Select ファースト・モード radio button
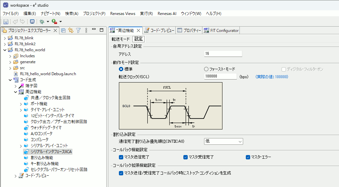This screenshot has height=187, width=339. coord(206,69)
